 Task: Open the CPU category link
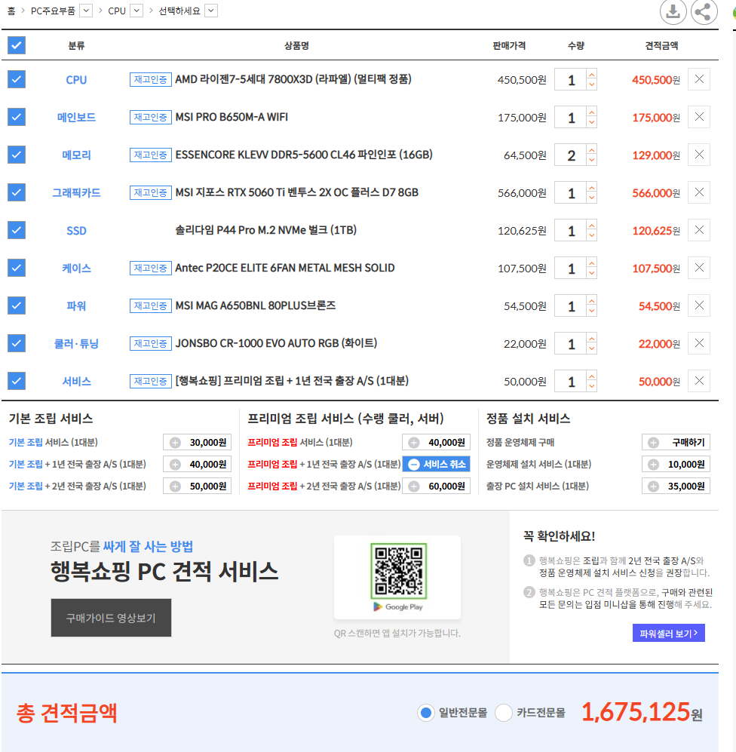(76, 80)
